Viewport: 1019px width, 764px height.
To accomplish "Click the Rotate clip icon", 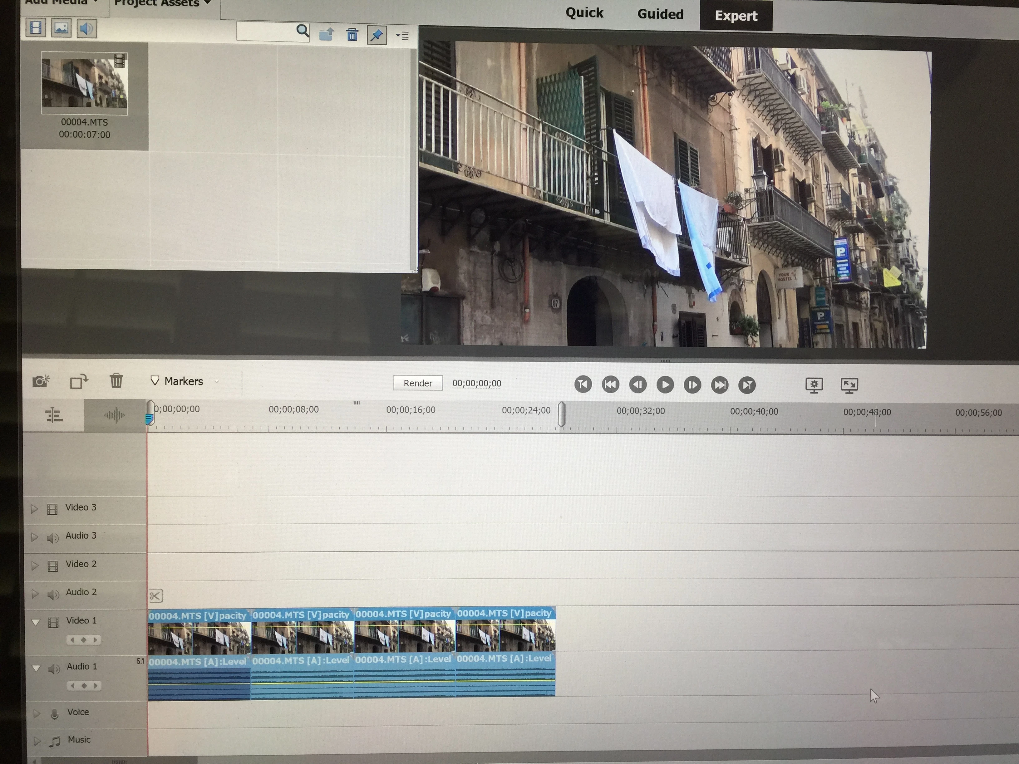I will 79,381.
